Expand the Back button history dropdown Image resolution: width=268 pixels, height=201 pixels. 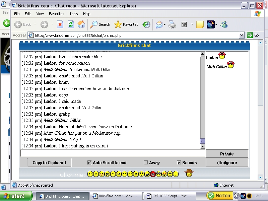pyautogui.click(x=35, y=24)
